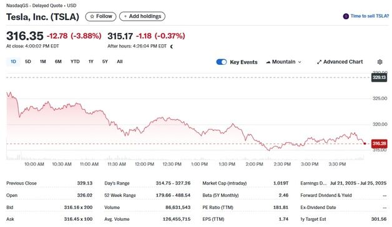Click the Ex-Dividend Date label
Image resolution: width=392 pixels, height=227 pixels.
[x=318, y=207]
